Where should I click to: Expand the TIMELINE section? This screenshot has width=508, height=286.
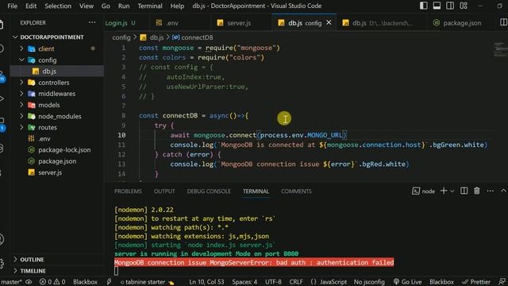(33, 270)
